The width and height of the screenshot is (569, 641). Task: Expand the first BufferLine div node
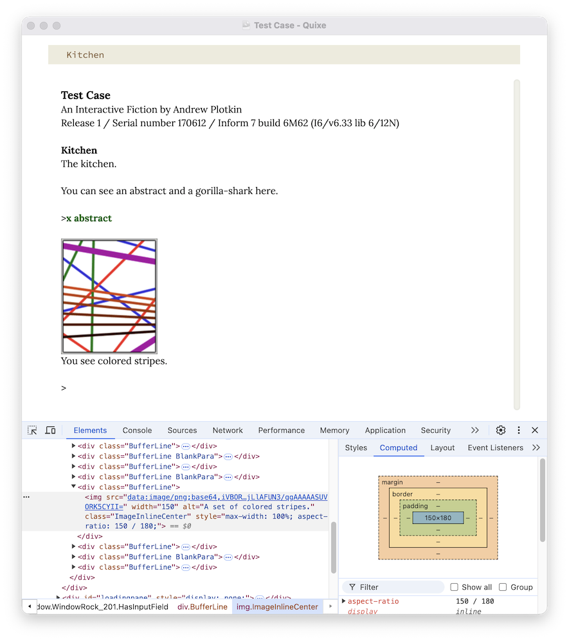74,446
